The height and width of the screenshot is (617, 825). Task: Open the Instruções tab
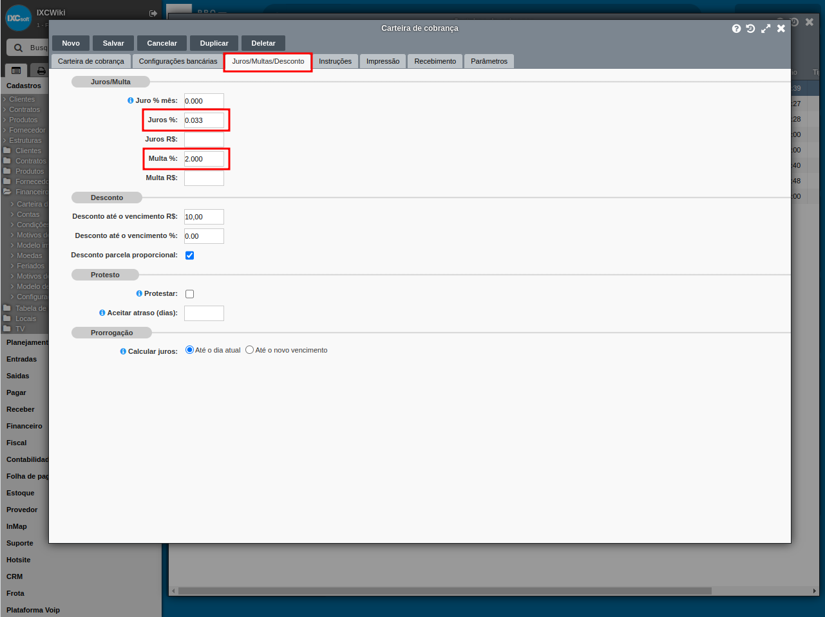(335, 61)
